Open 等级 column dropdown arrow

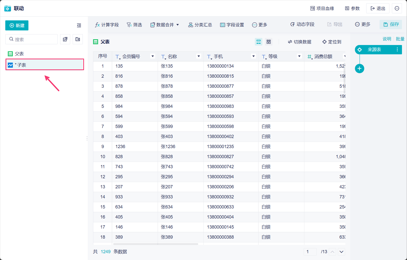click(x=299, y=56)
